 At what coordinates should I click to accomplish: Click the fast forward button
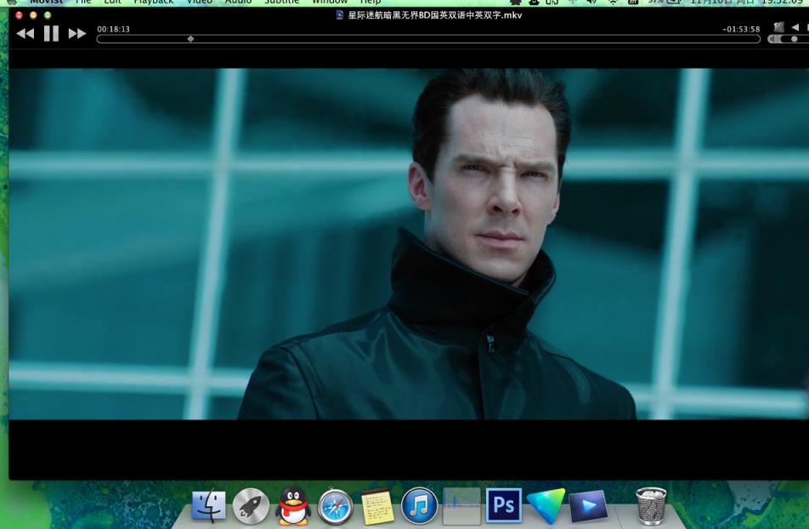coord(77,33)
